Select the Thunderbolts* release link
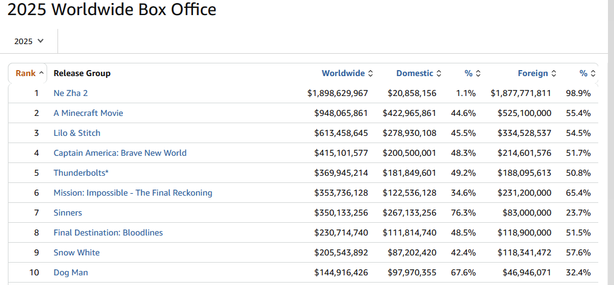This screenshot has height=285, width=614. coord(81,173)
